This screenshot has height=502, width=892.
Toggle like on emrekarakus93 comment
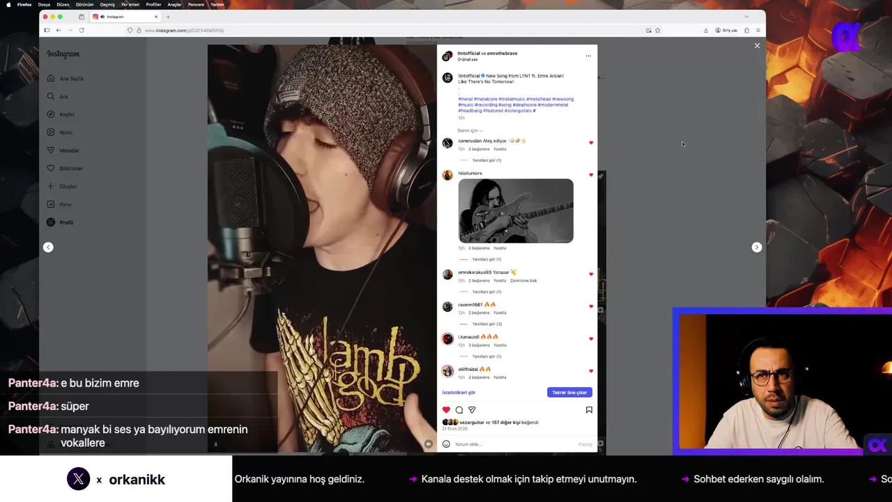pyautogui.click(x=591, y=274)
